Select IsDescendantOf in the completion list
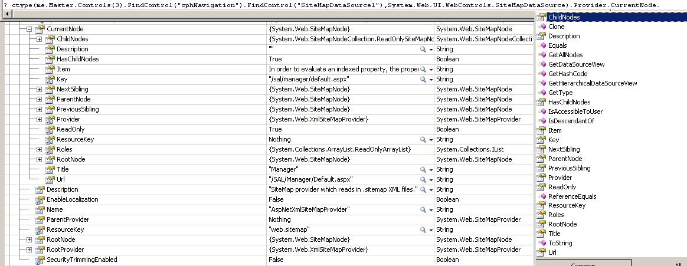 [571, 121]
